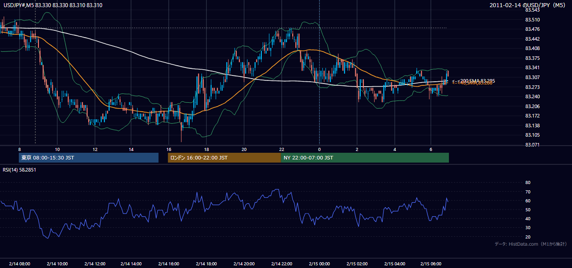Click price axis label 83.172

pyautogui.click(x=532, y=116)
